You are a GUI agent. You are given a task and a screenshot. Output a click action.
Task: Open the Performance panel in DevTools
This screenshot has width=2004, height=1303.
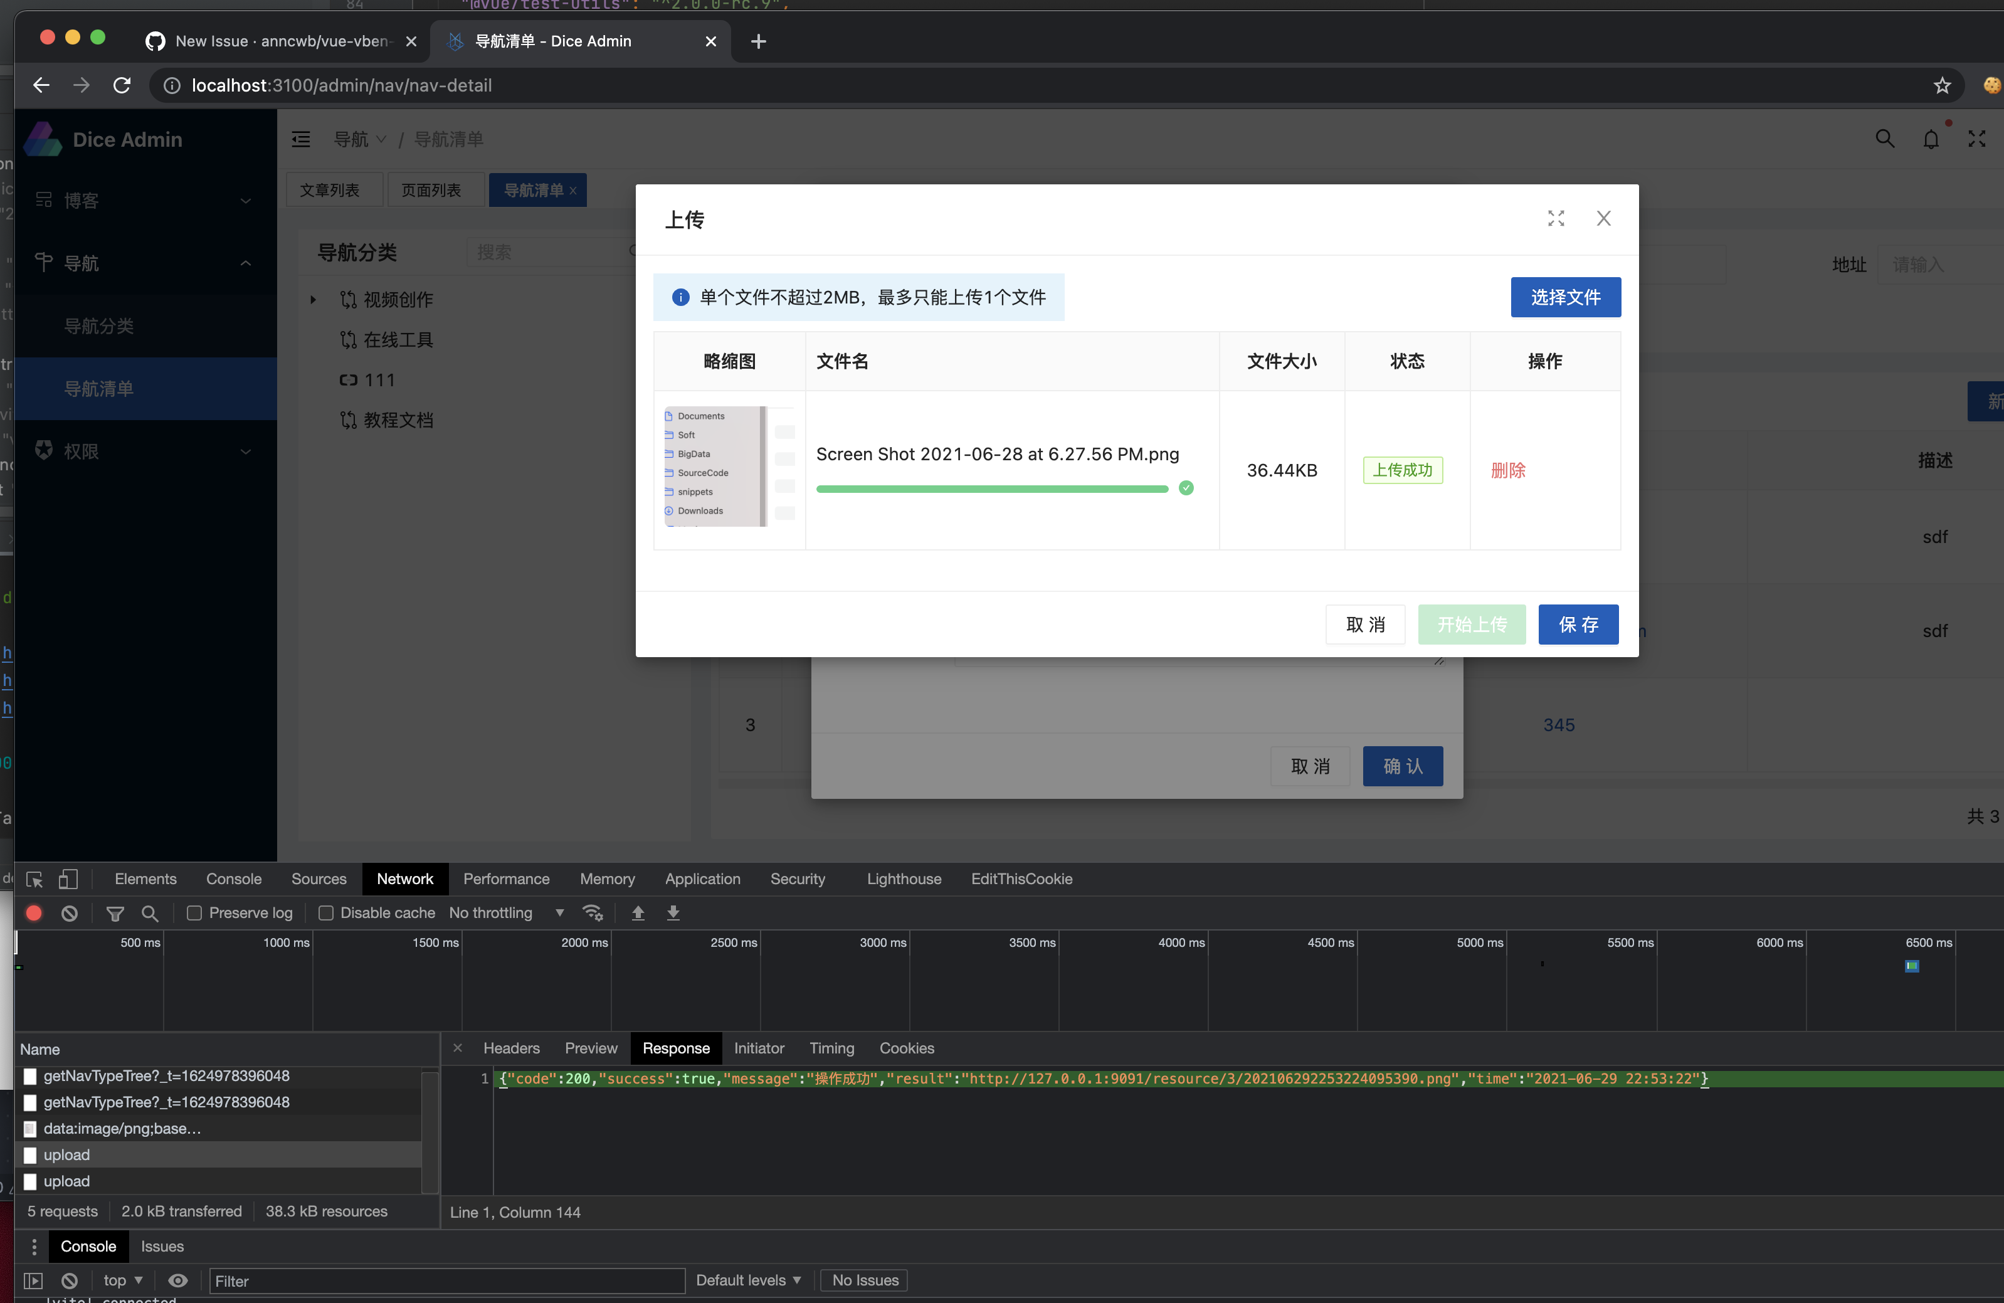pos(506,878)
